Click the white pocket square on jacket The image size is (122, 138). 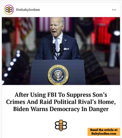coord(66,49)
